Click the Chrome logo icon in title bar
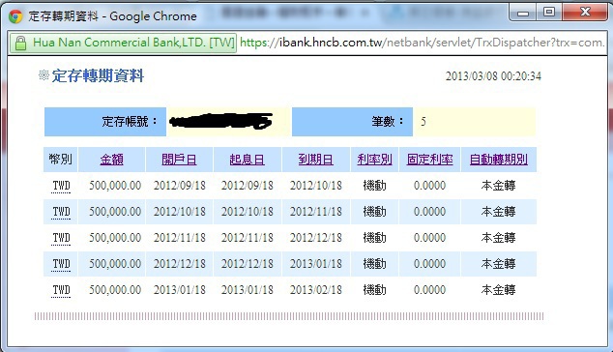The width and height of the screenshot is (613, 352). 15,16
